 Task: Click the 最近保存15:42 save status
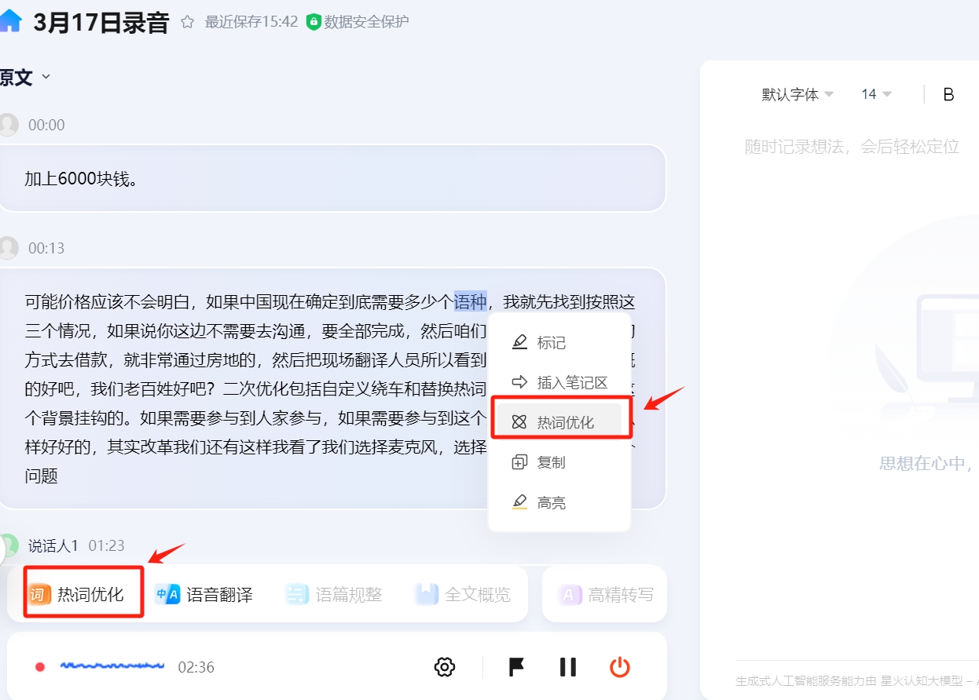coord(251,22)
